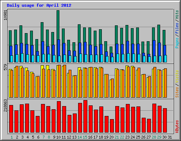The image size is (181, 141).
Task: Click day label 19 on the x-axis
Action: [x=106, y=137]
